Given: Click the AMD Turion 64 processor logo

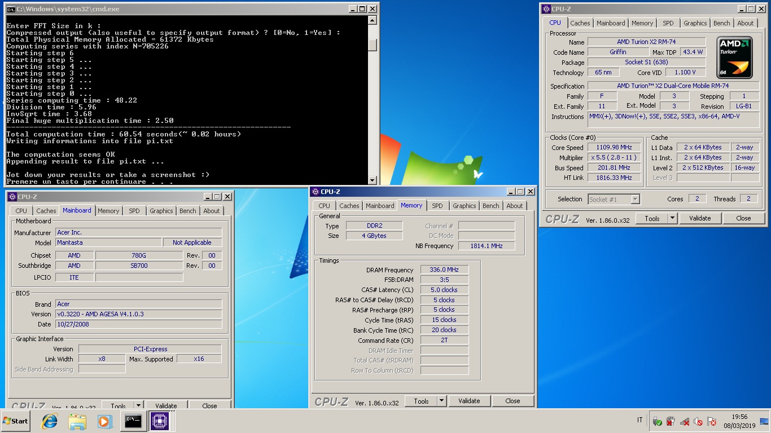Looking at the screenshot, I should click(735, 58).
